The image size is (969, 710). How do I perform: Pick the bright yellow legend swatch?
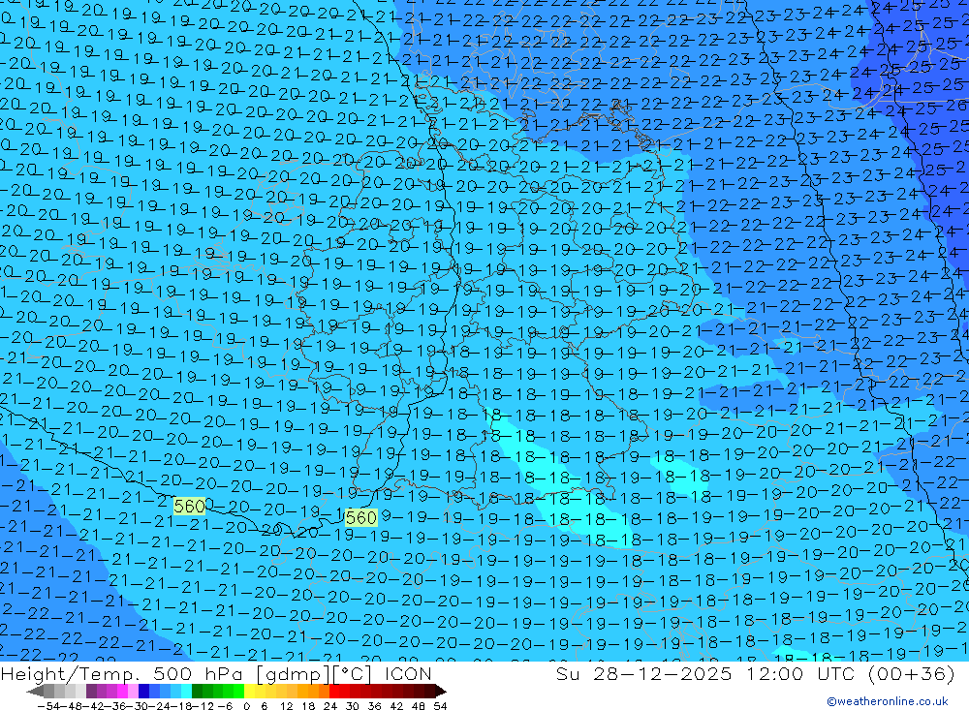250,691
